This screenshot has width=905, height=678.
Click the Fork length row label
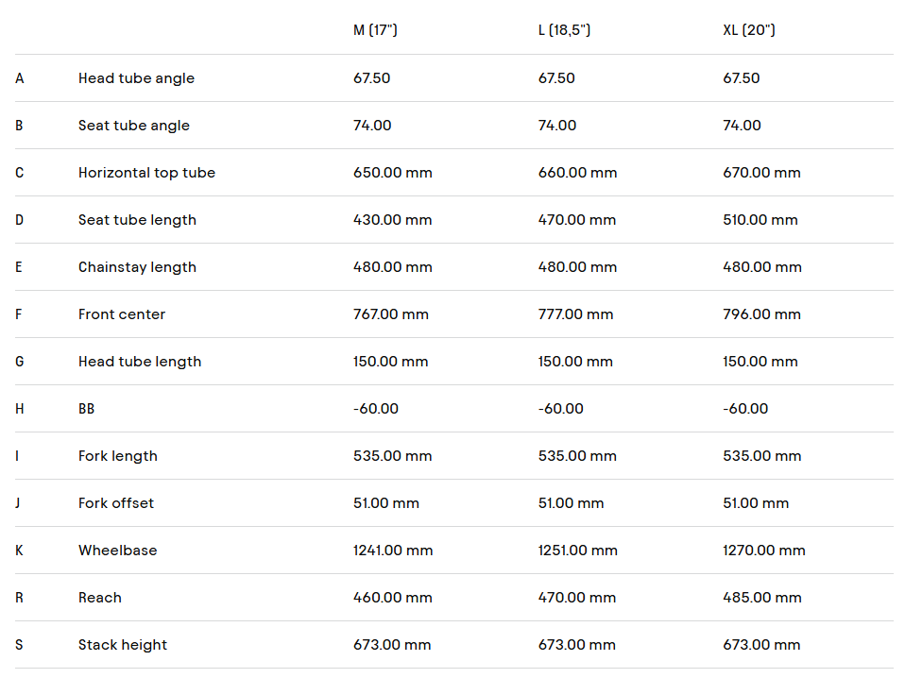pos(118,456)
